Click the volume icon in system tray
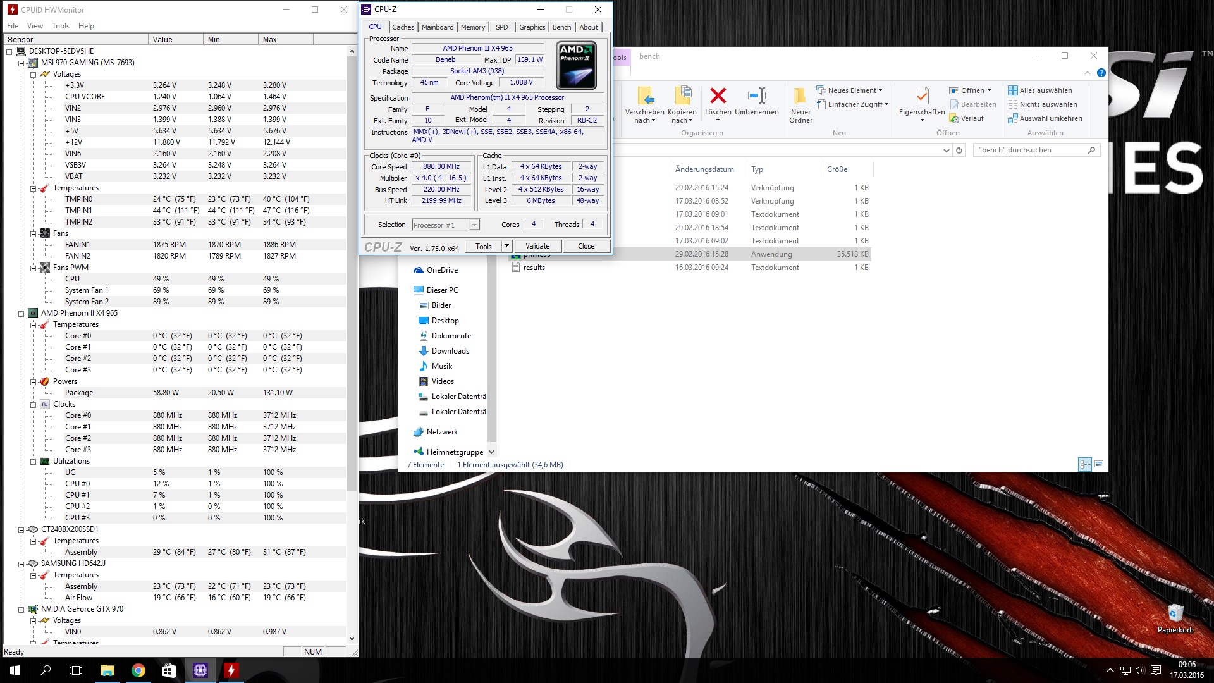This screenshot has height=683, width=1214. (x=1140, y=670)
